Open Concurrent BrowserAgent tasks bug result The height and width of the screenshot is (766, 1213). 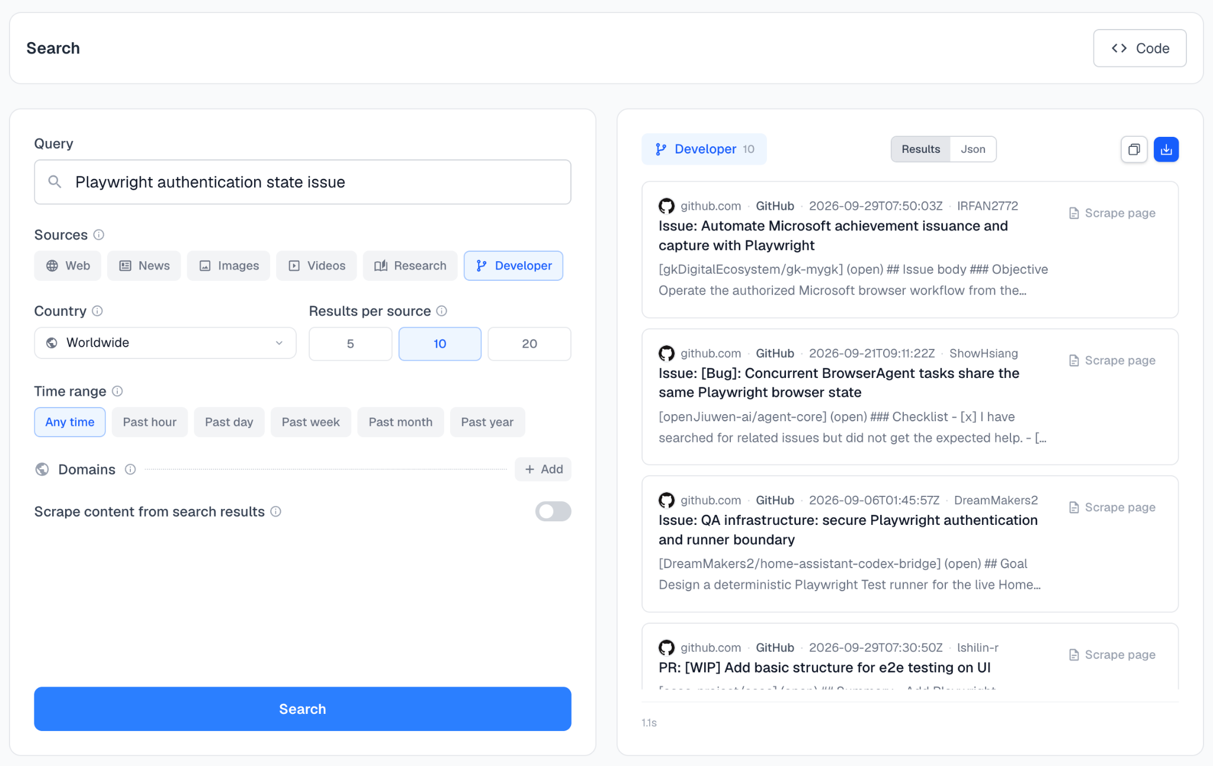pos(839,383)
